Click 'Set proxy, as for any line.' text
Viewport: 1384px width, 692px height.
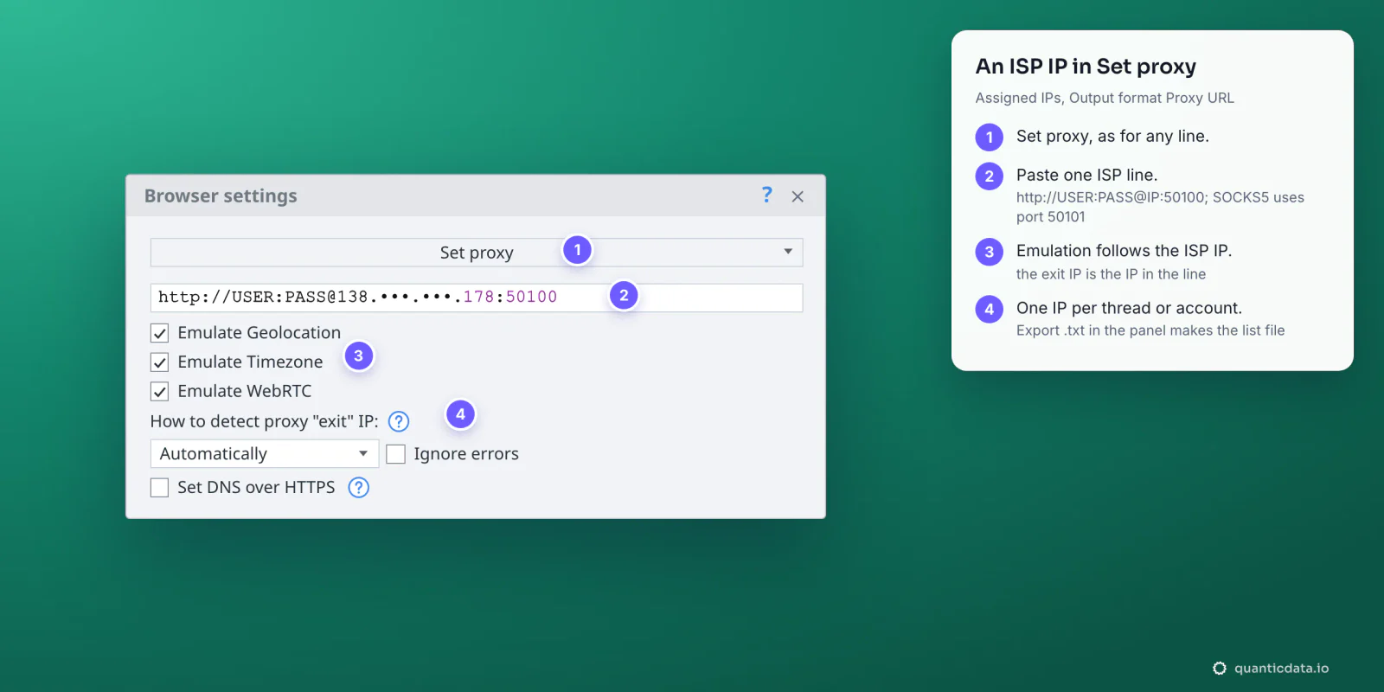click(x=1112, y=136)
